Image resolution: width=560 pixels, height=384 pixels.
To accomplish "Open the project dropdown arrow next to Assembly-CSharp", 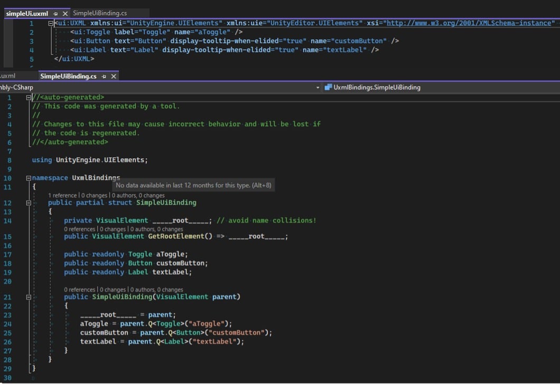I will point(318,88).
